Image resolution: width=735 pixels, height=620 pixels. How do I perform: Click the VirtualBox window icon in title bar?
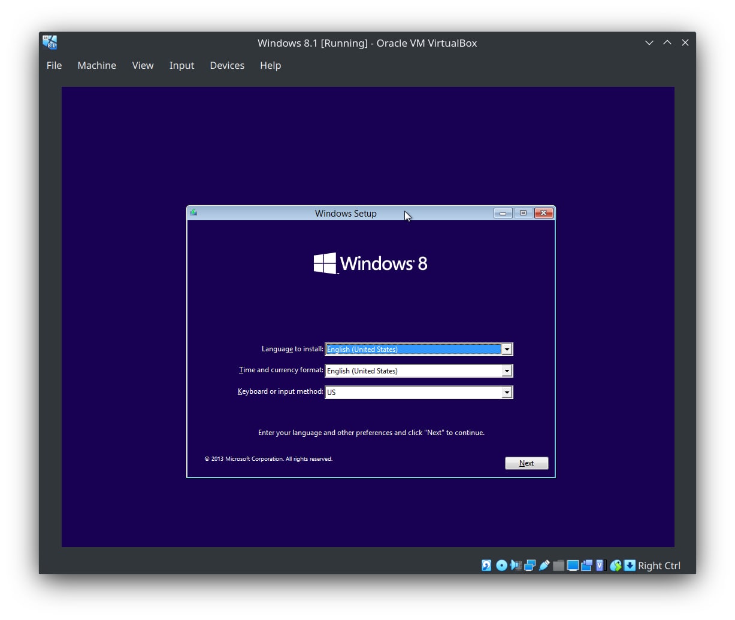tap(50, 42)
